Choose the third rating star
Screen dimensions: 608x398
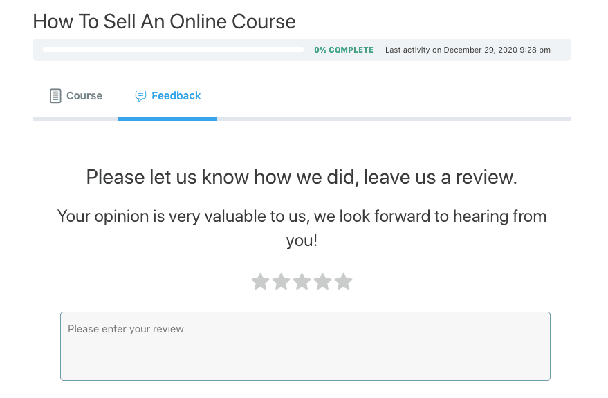click(x=302, y=281)
